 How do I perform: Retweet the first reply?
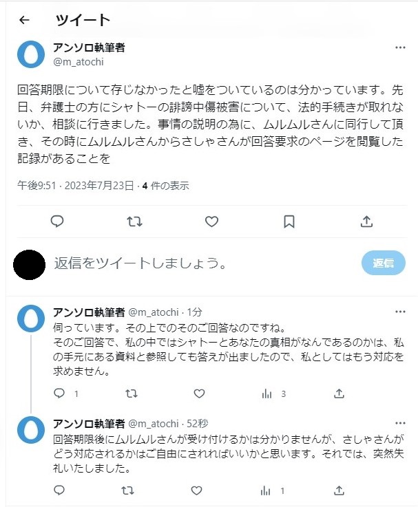coord(129,393)
